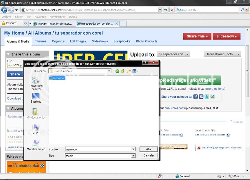Open the Quick Tabs dropdown arrow

coord(30,24)
